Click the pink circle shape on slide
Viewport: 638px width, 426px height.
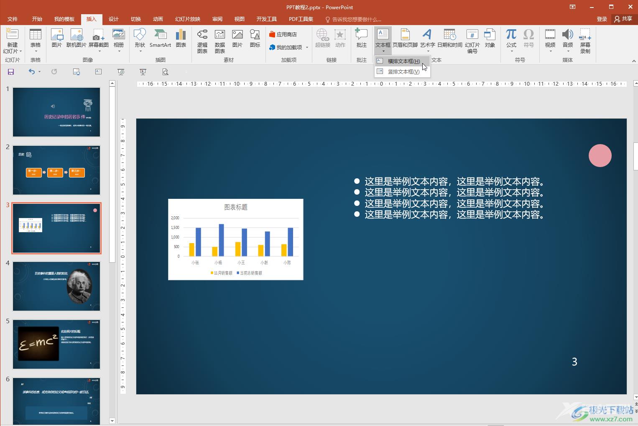[600, 156]
